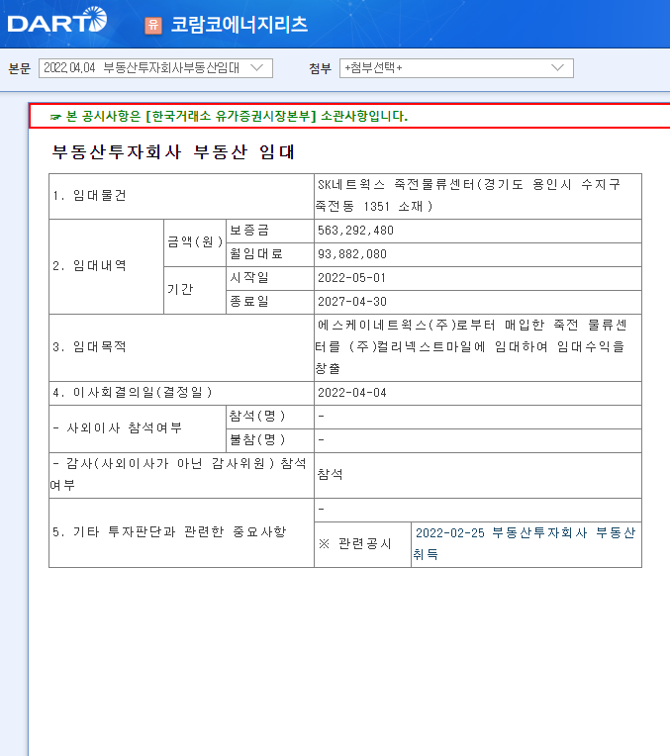Click the 3. 임대목적 row label
Image resolution: width=670 pixels, height=756 pixels.
[90, 346]
